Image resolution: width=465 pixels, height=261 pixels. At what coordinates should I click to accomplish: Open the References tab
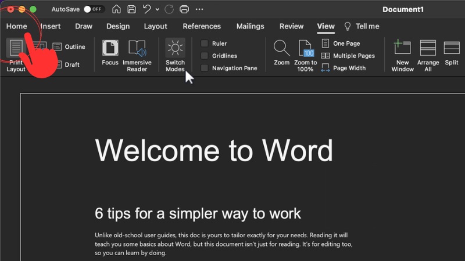point(202,26)
